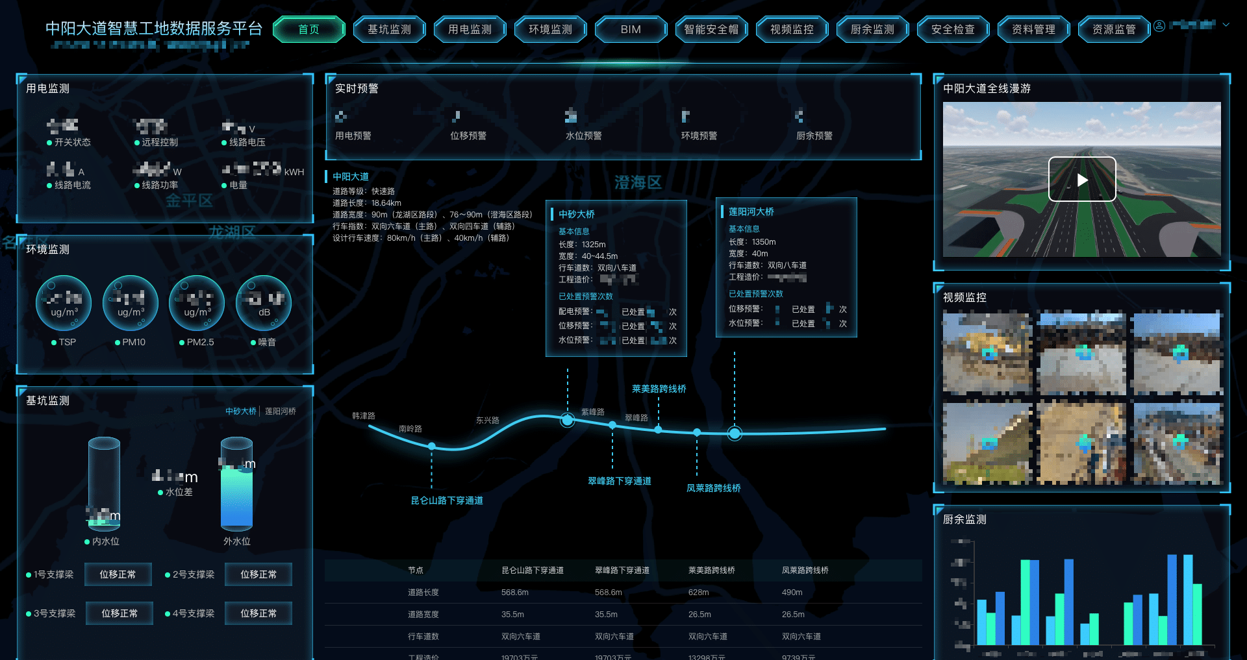1247x660 pixels.
Task: Open the top-left video monitoring thumbnail
Action: tap(988, 354)
